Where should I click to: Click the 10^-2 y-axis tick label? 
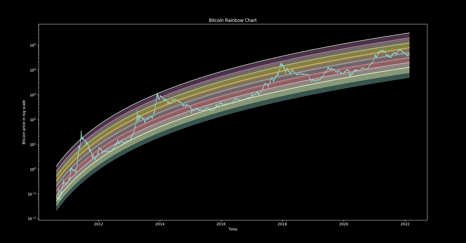(32, 218)
